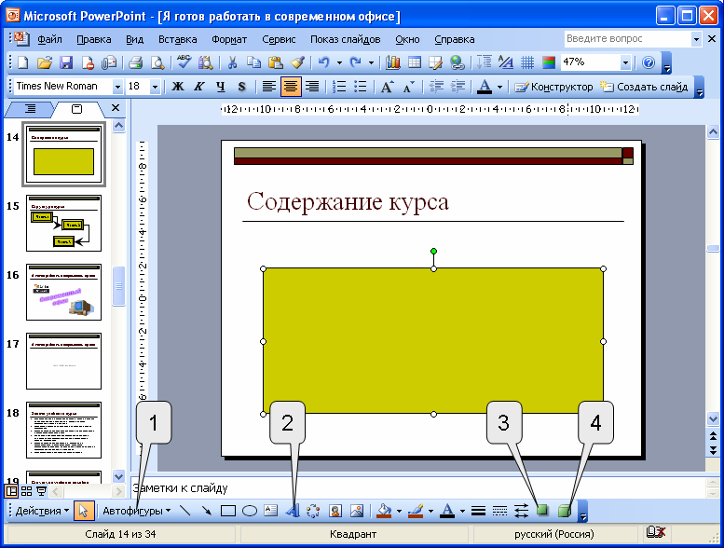Viewport: 724px width, 548px height.
Task: Toggle underline (Ч) formatting
Action: pos(221,87)
